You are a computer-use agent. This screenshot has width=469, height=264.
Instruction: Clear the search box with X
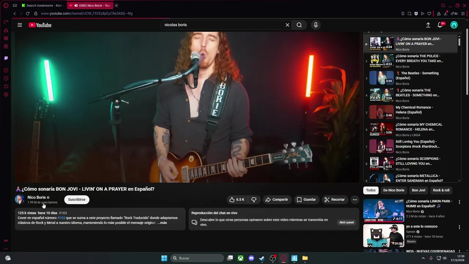tap(287, 25)
